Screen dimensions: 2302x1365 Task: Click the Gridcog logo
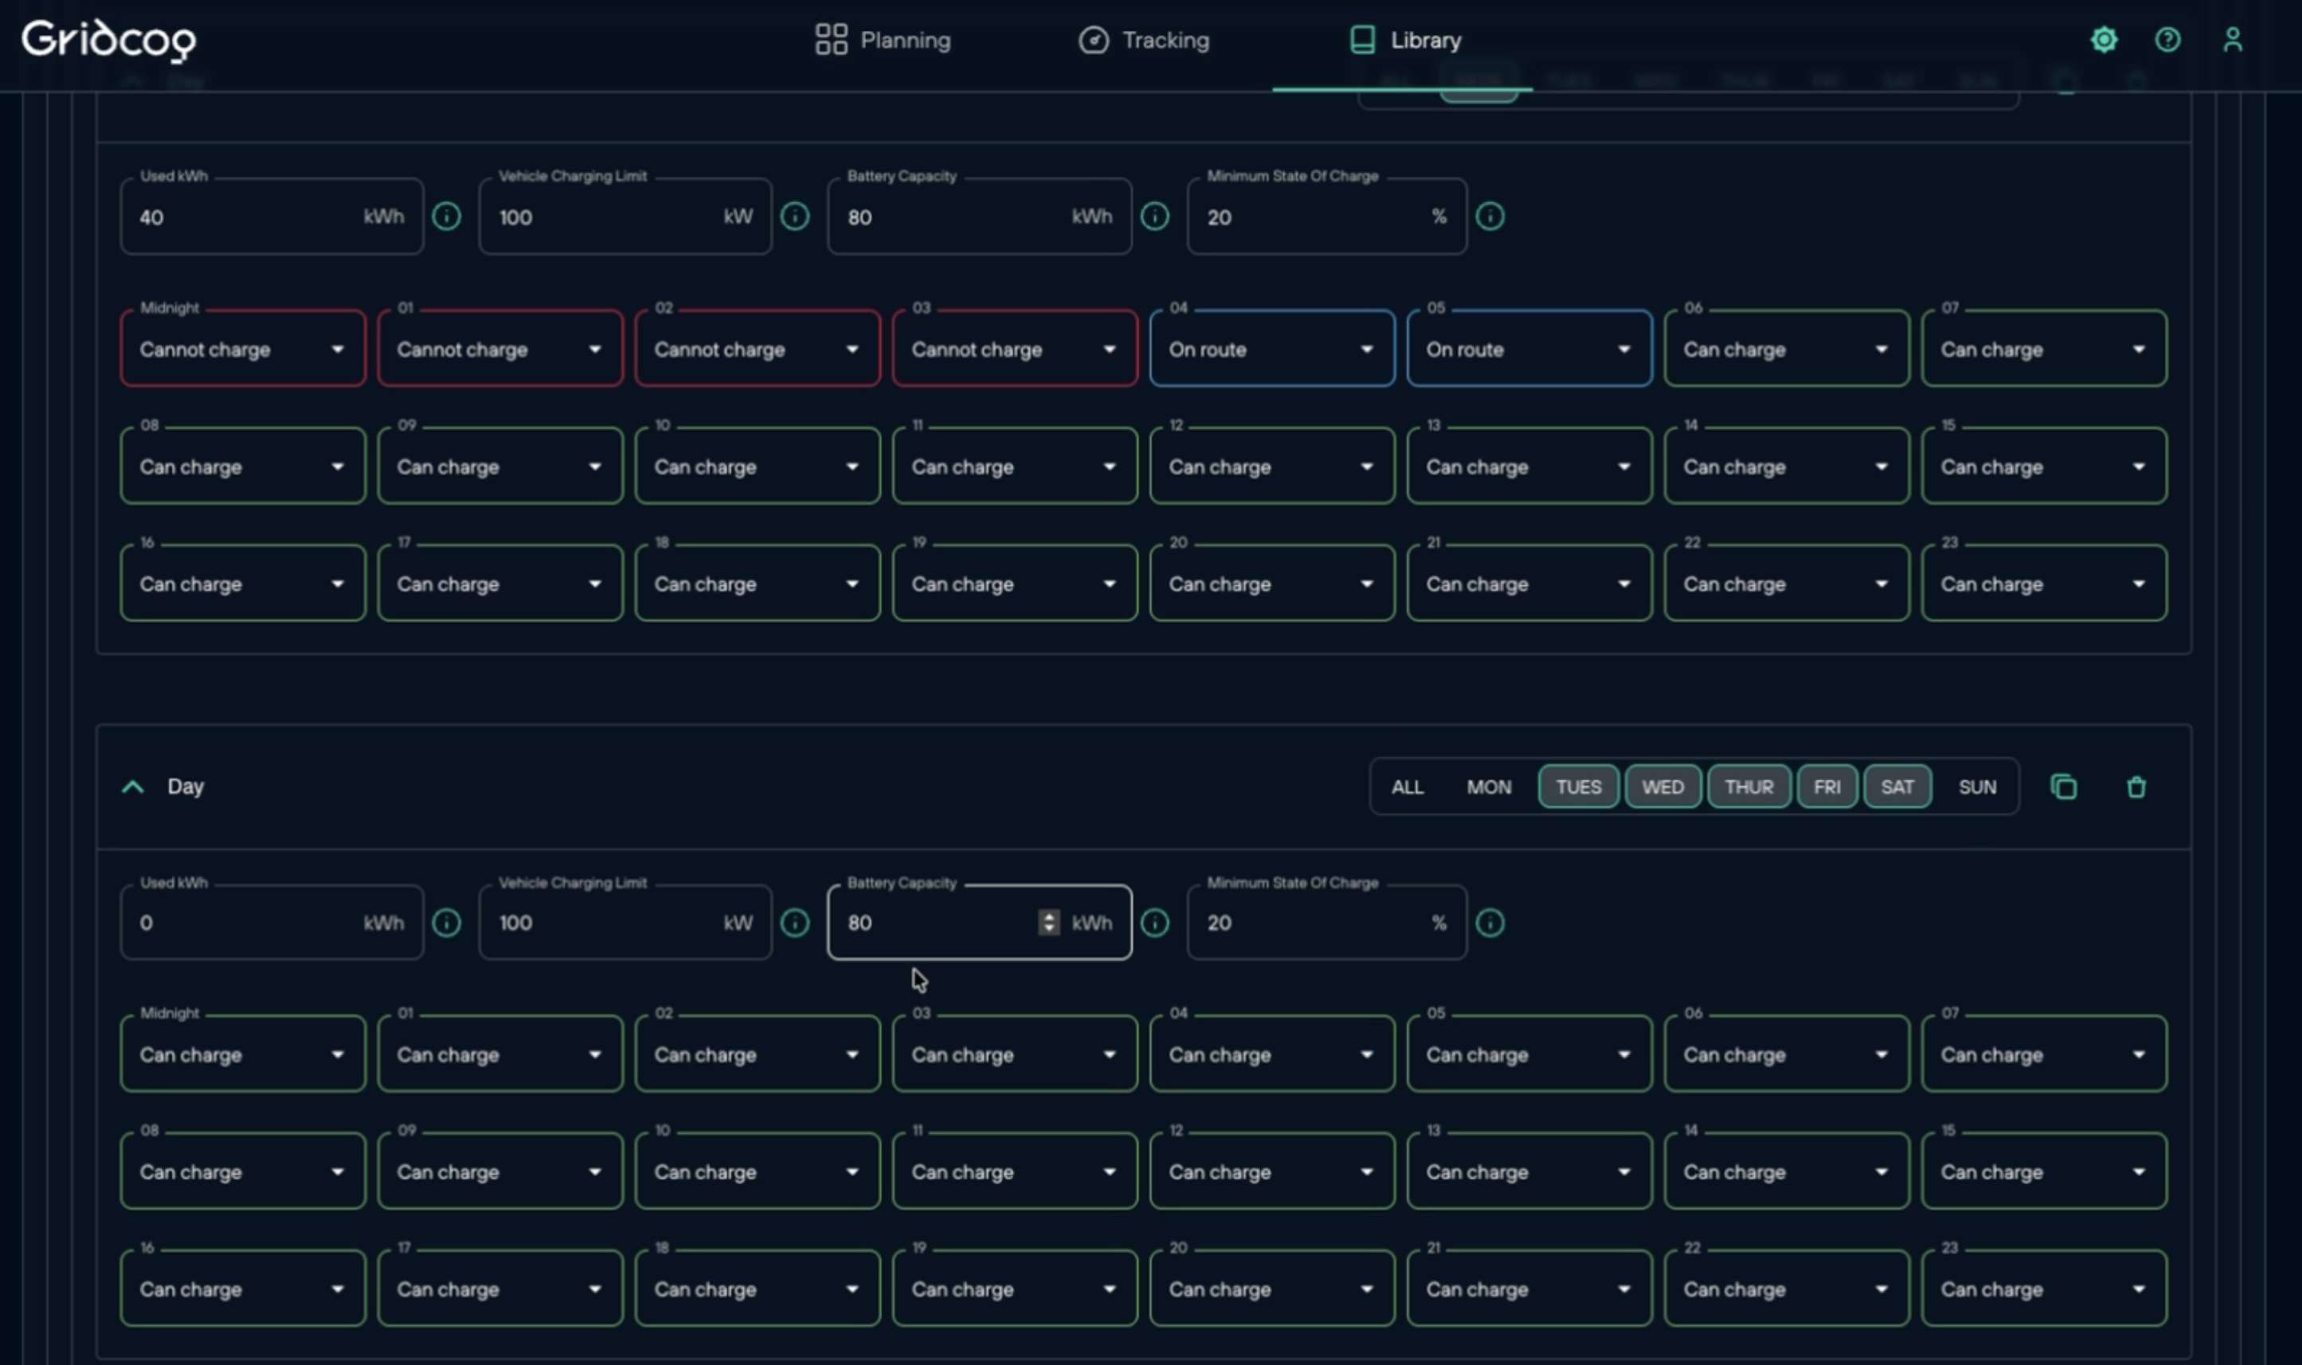108,41
